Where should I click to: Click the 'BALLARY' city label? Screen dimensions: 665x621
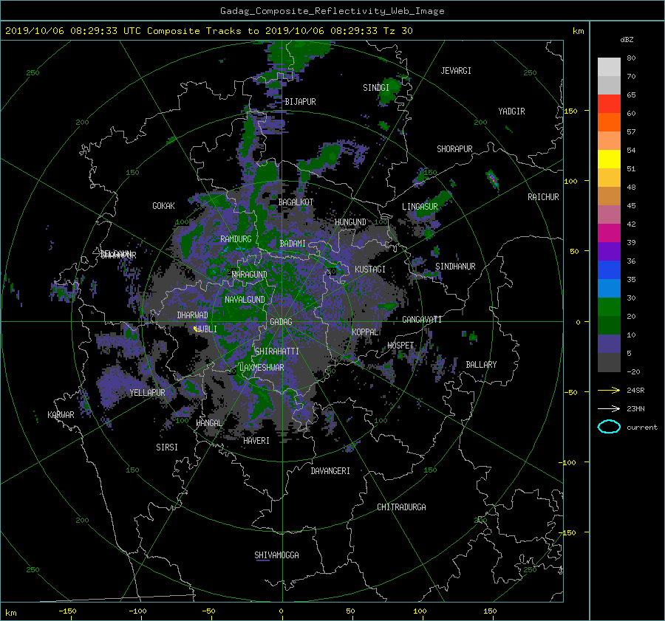click(481, 365)
